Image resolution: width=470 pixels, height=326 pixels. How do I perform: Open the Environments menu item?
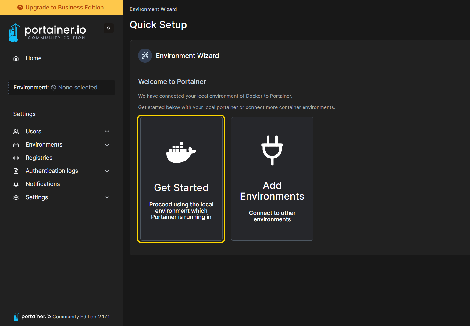[62, 145]
